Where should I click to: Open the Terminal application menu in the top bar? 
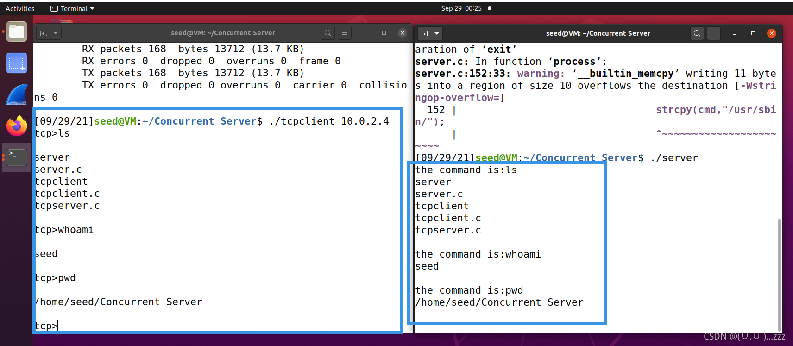[x=72, y=9]
